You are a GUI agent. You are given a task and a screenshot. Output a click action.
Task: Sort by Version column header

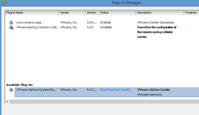[x=92, y=13]
